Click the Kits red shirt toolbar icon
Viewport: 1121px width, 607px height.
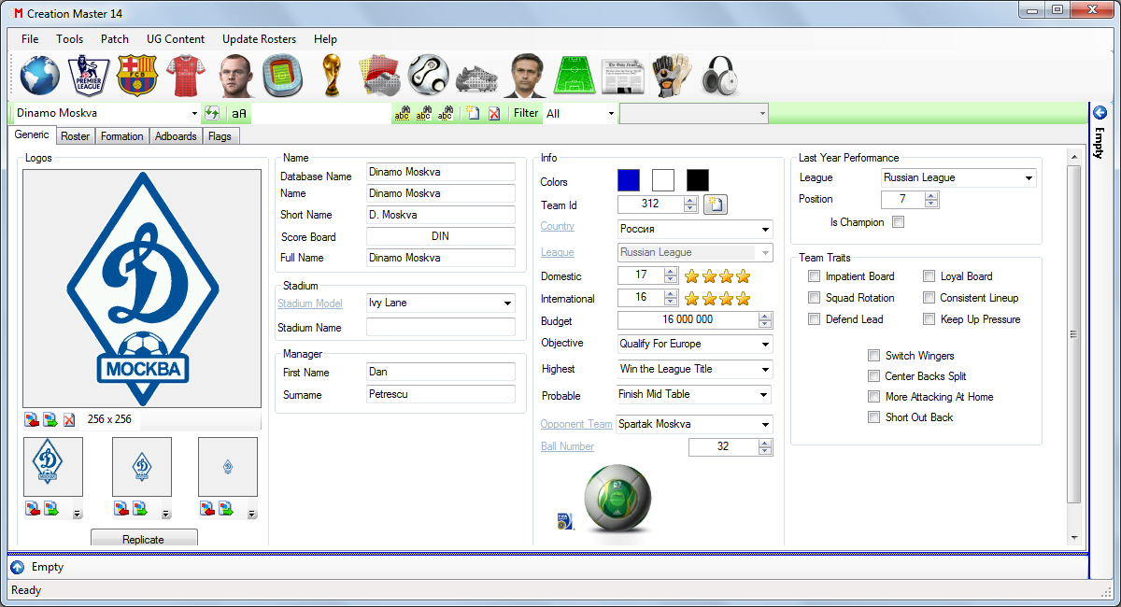(x=186, y=74)
